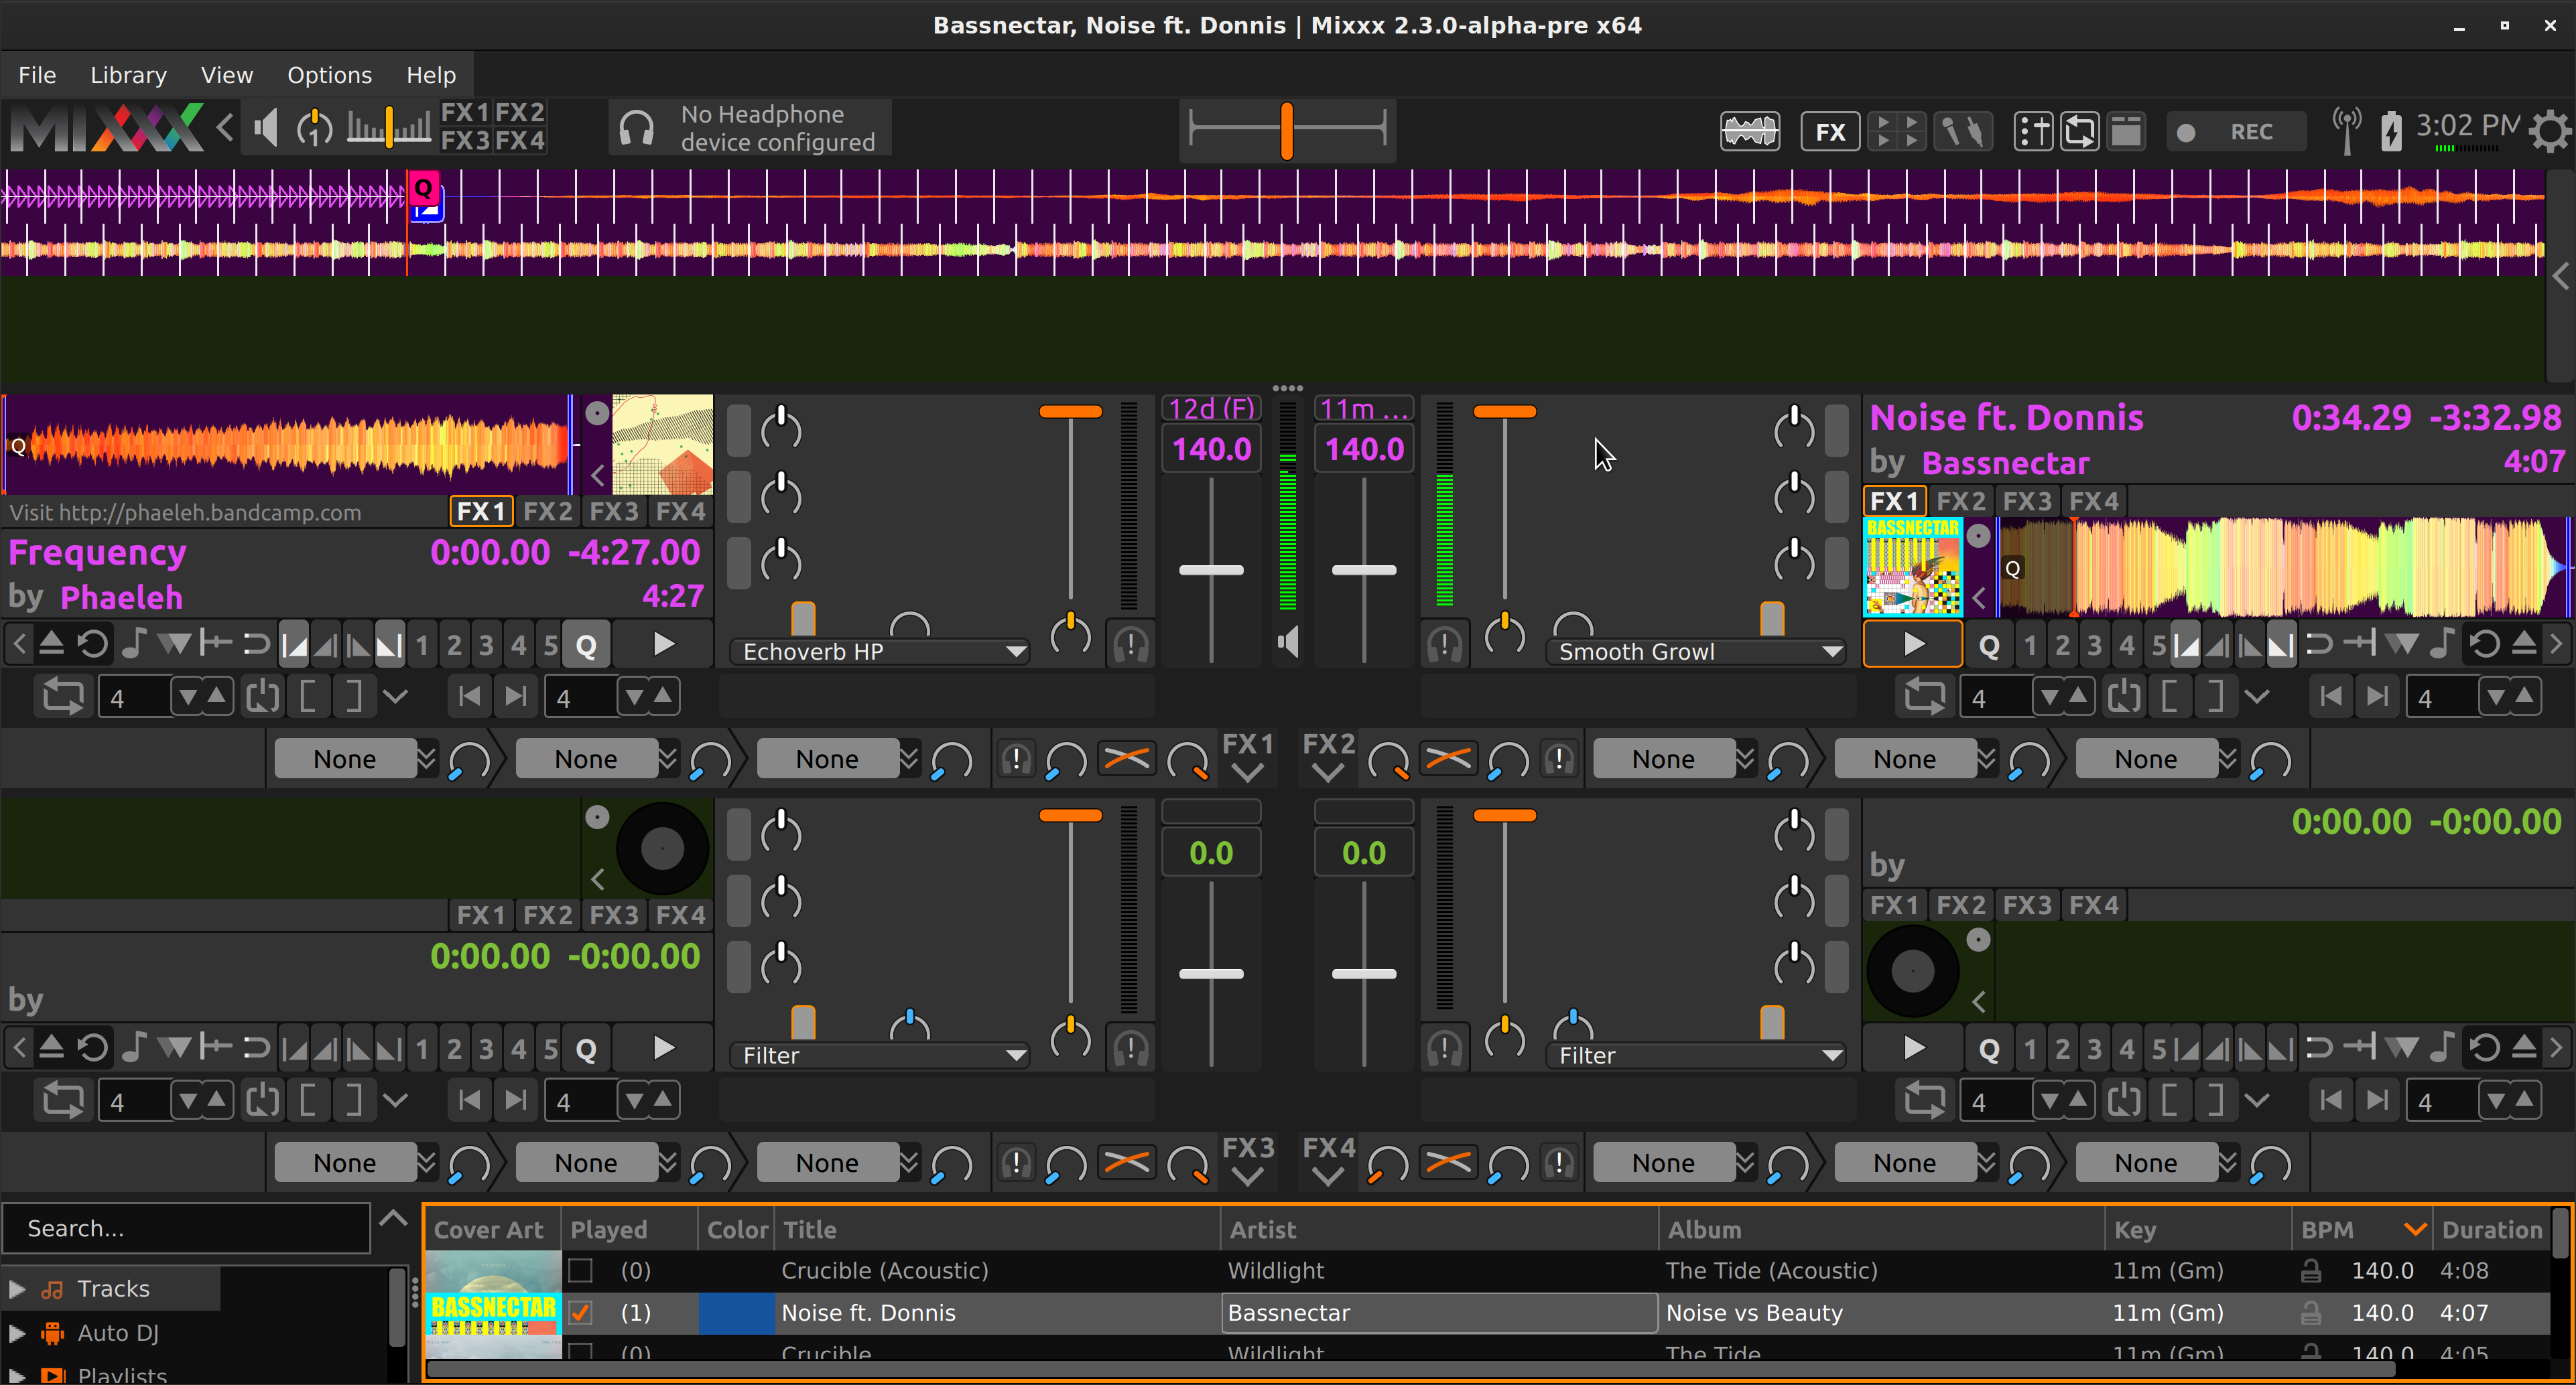The width and height of the screenshot is (2576, 1385).
Task: Select Auto DJ in the sidebar
Action: pos(118,1332)
